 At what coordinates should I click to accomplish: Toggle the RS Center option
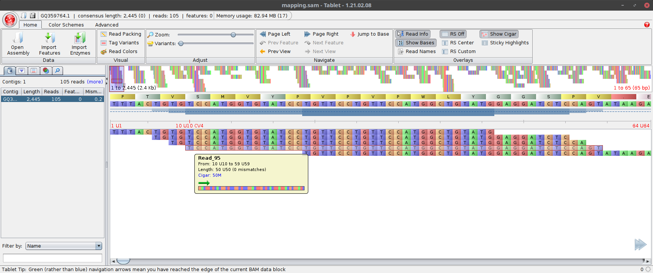click(457, 42)
